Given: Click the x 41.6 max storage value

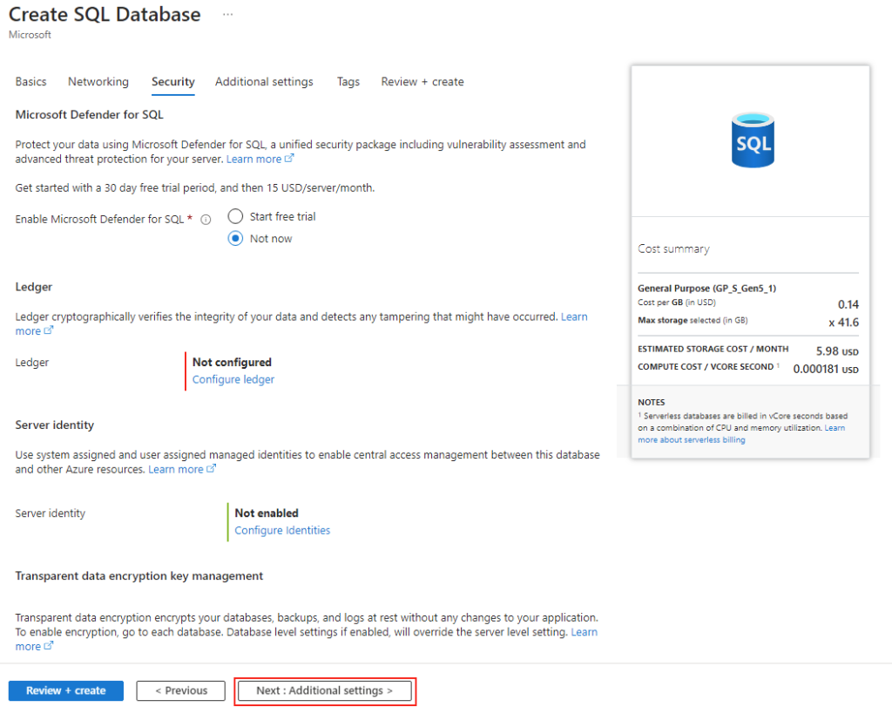Looking at the screenshot, I should click(843, 323).
